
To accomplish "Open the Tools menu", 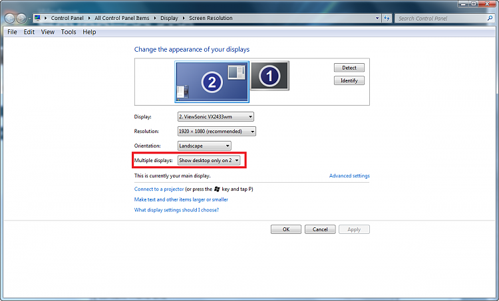I will [69, 32].
